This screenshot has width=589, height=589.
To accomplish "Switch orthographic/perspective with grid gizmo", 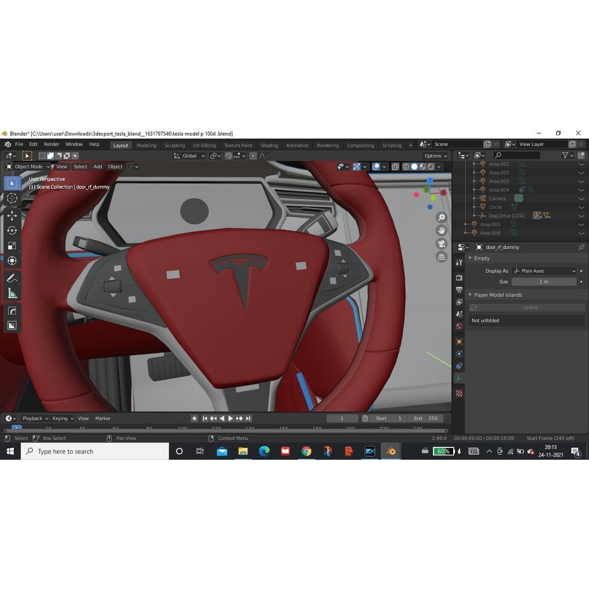I will 441,257.
